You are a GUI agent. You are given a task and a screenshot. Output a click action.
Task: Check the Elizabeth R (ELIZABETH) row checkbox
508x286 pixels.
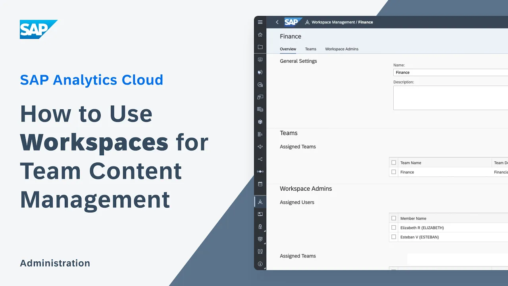[x=394, y=228]
